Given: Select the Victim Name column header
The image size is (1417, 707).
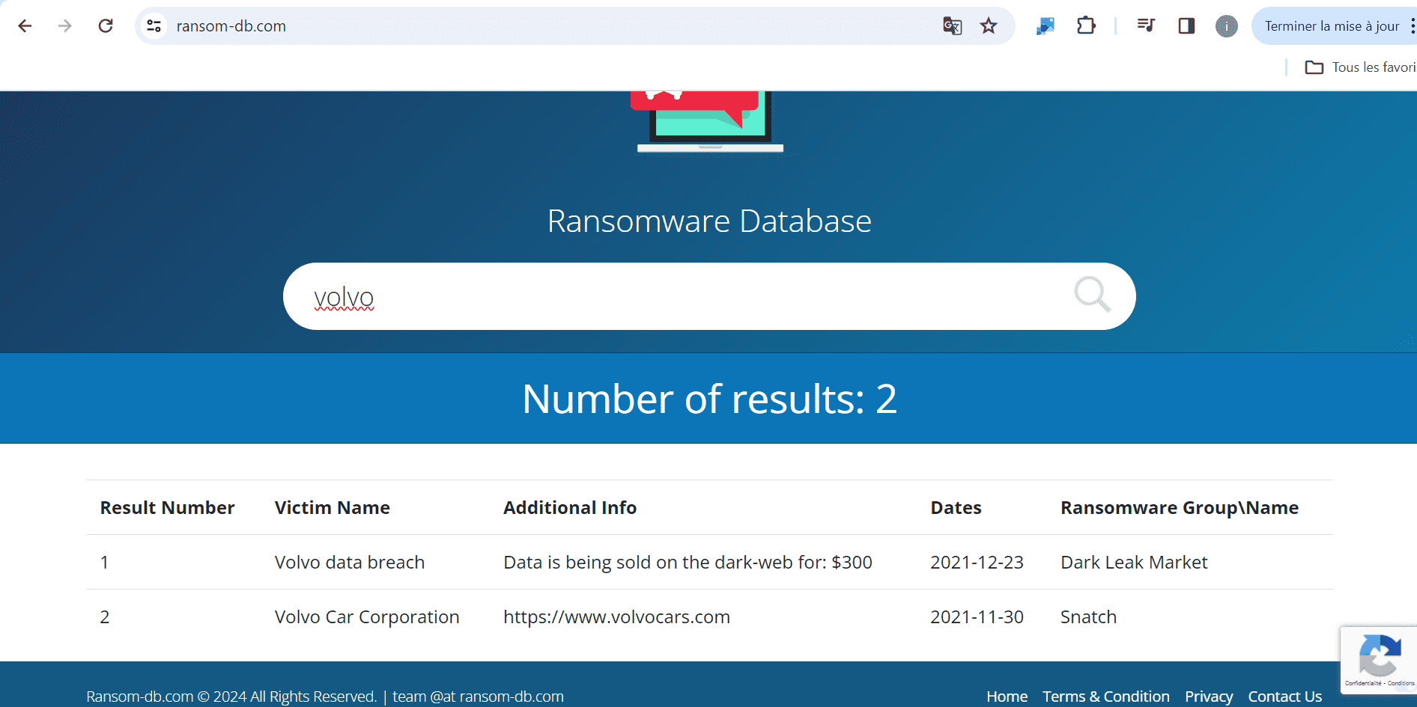Looking at the screenshot, I should [x=332, y=508].
